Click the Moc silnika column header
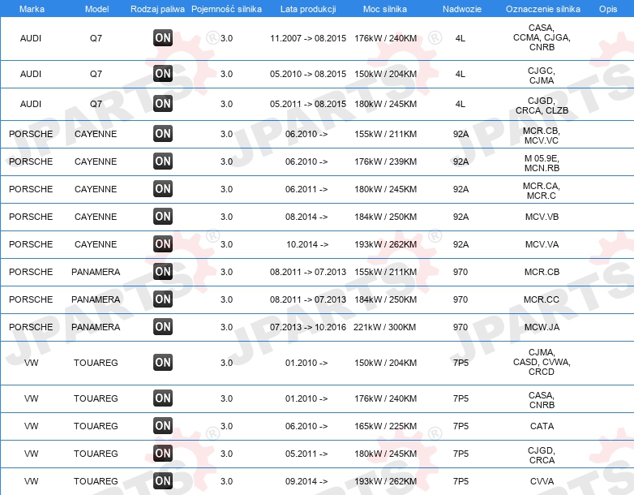The height and width of the screenshot is (495, 634). (x=385, y=9)
